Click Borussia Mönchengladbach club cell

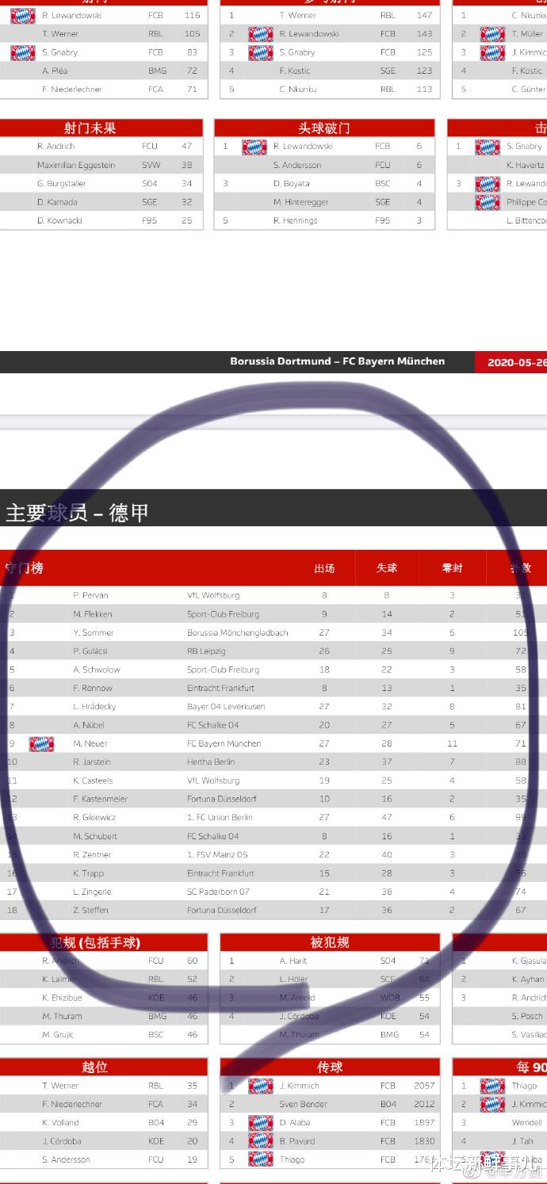click(237, 632)
